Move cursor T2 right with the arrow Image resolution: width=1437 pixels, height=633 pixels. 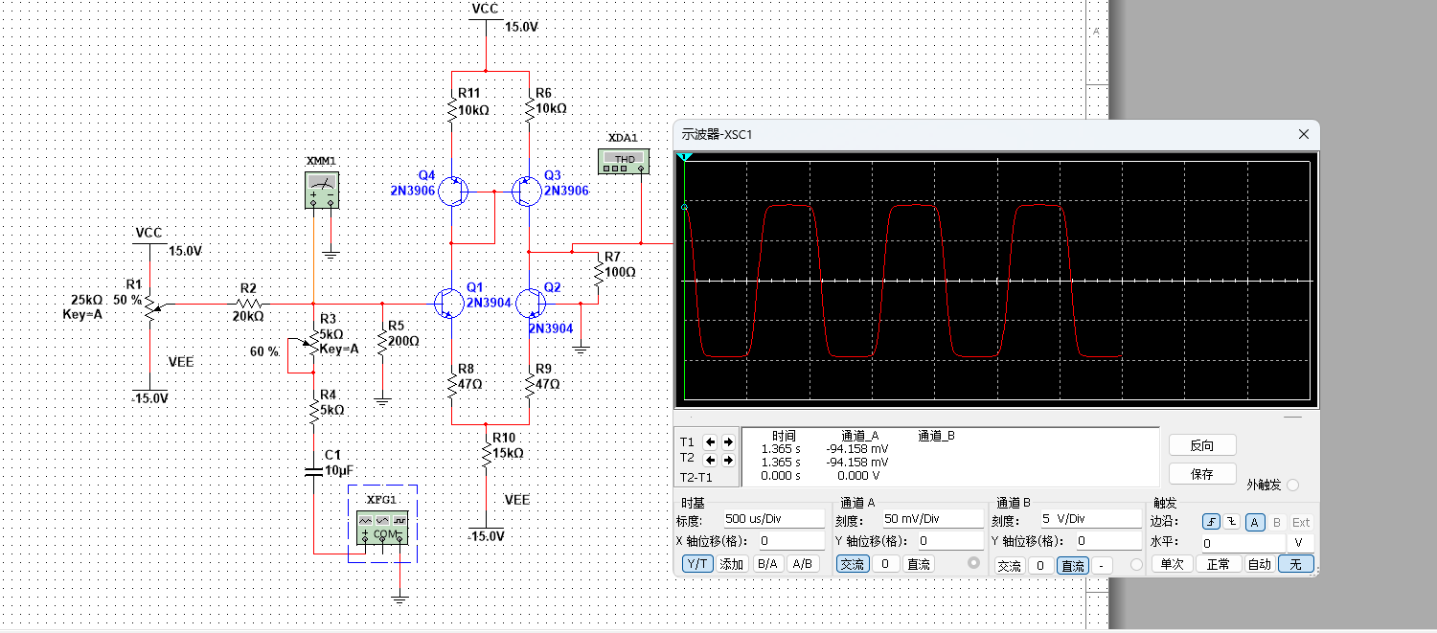click(728, 460)
